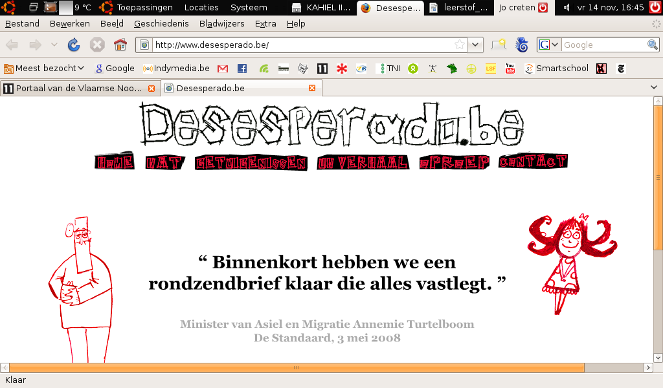Open the Getuigenissen page link

[251, 163]
